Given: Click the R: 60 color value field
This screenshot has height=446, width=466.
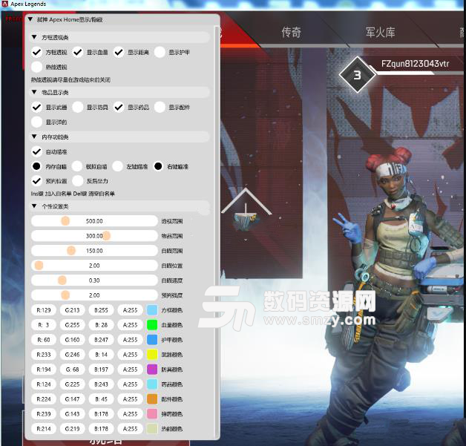Looking at the screenshot, I should 43,340.
